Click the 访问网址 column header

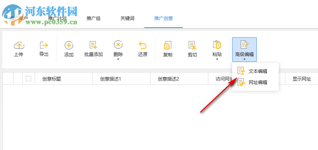[x=224, y=79]
